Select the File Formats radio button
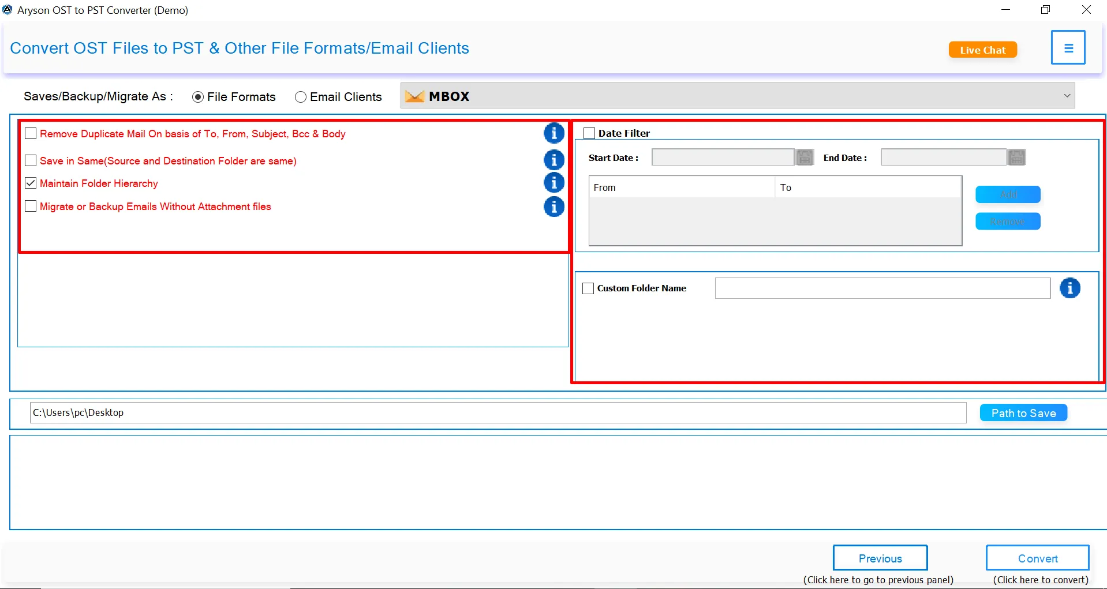This screenshot has width=1107, height=589. [198, 97]
